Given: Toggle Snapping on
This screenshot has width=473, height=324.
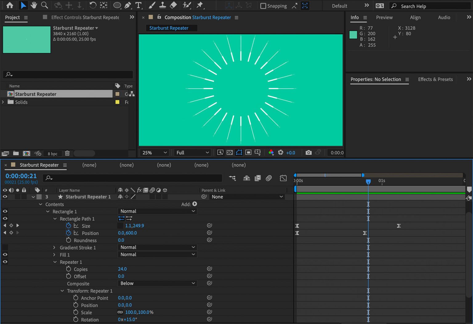Looking at the screenshot, I should (263, 6).
